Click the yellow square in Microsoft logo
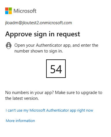The height and width of the screenshot is (137, 111). point(10,13)
